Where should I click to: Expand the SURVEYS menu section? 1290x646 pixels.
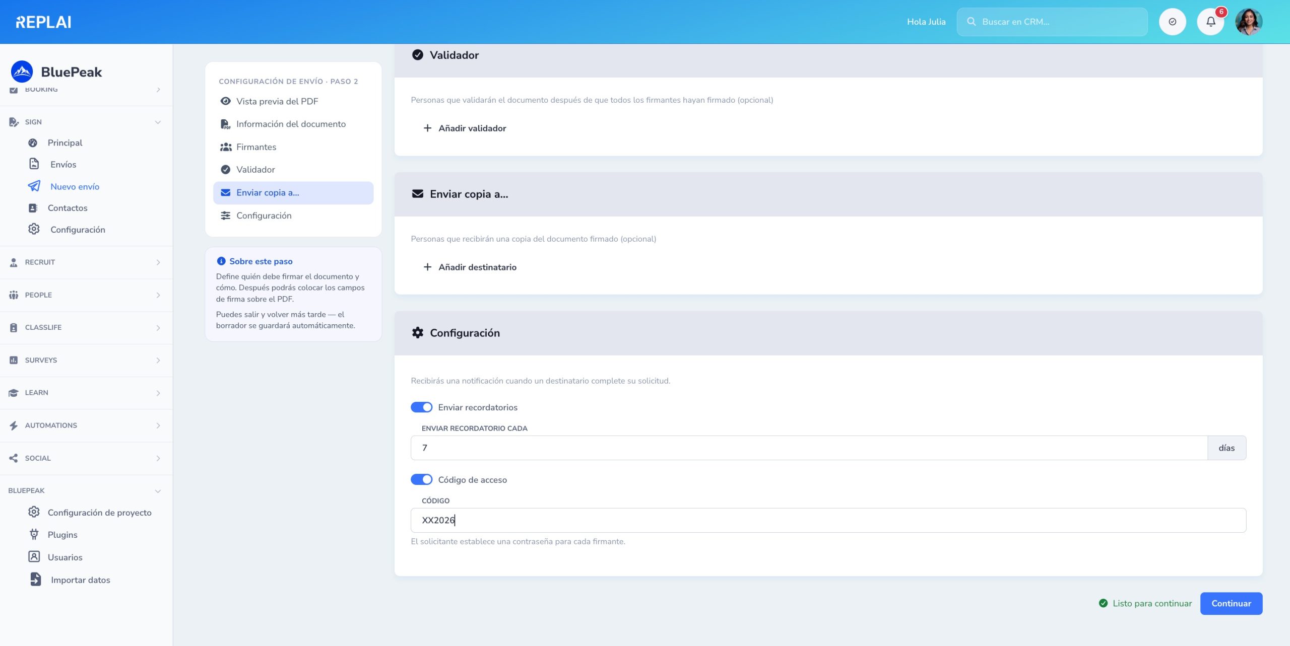[86, 360]
